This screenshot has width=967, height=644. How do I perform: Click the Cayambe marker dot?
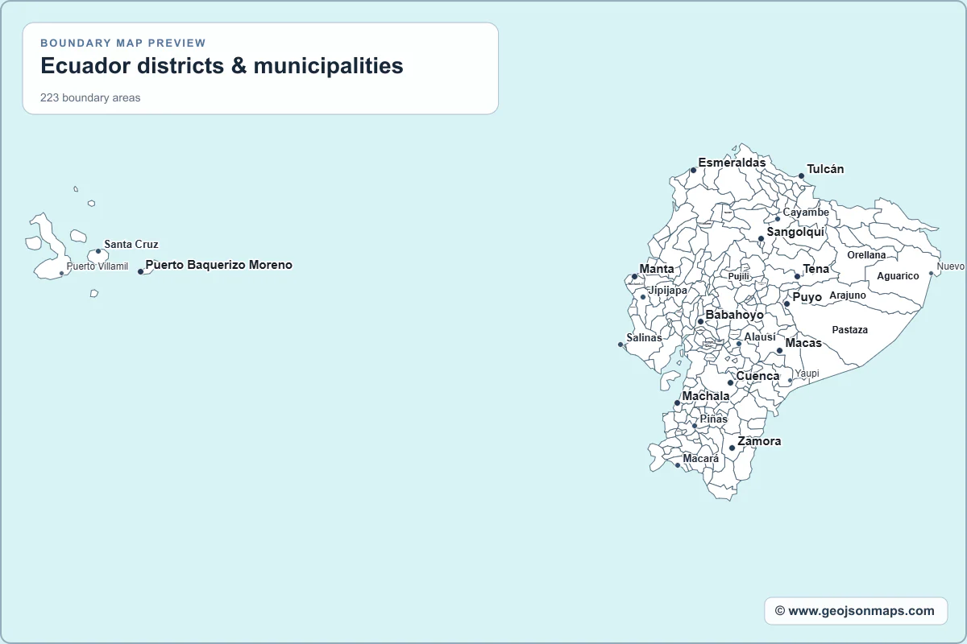pyautogui.click(x=778, y=219)
